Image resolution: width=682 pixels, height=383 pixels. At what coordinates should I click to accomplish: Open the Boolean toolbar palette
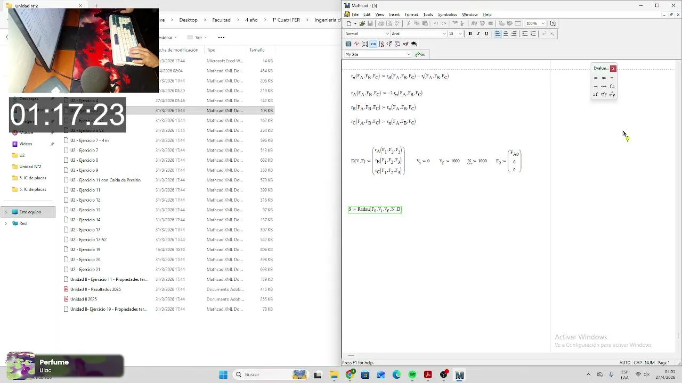[389, 44]
